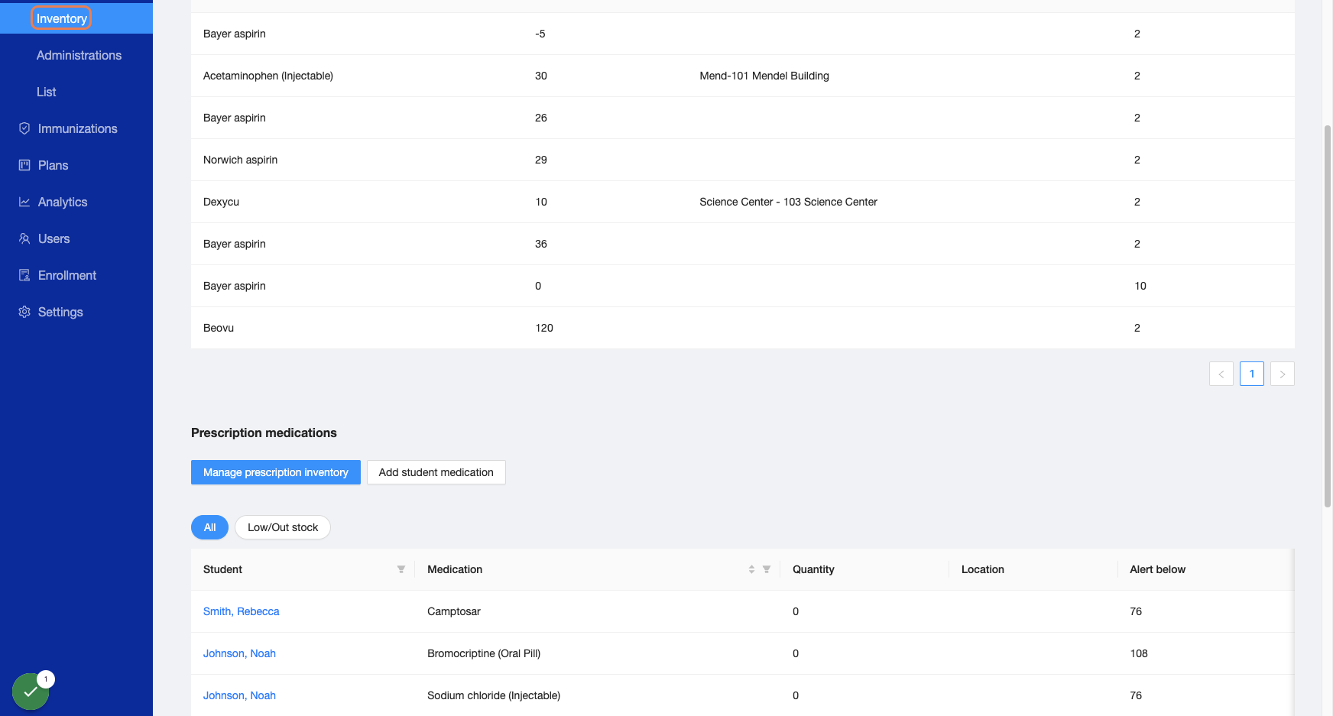Click the Alert below column header
1333x716 pixels.
point(1157,569)
